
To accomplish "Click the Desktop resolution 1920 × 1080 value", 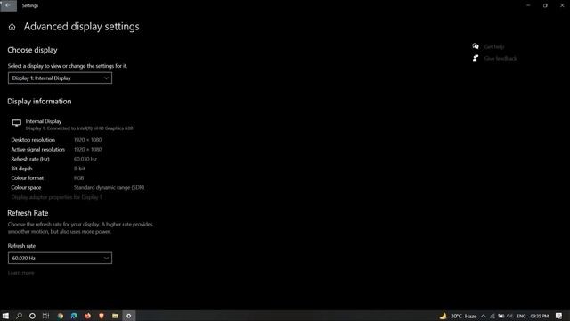I will 87,140.
